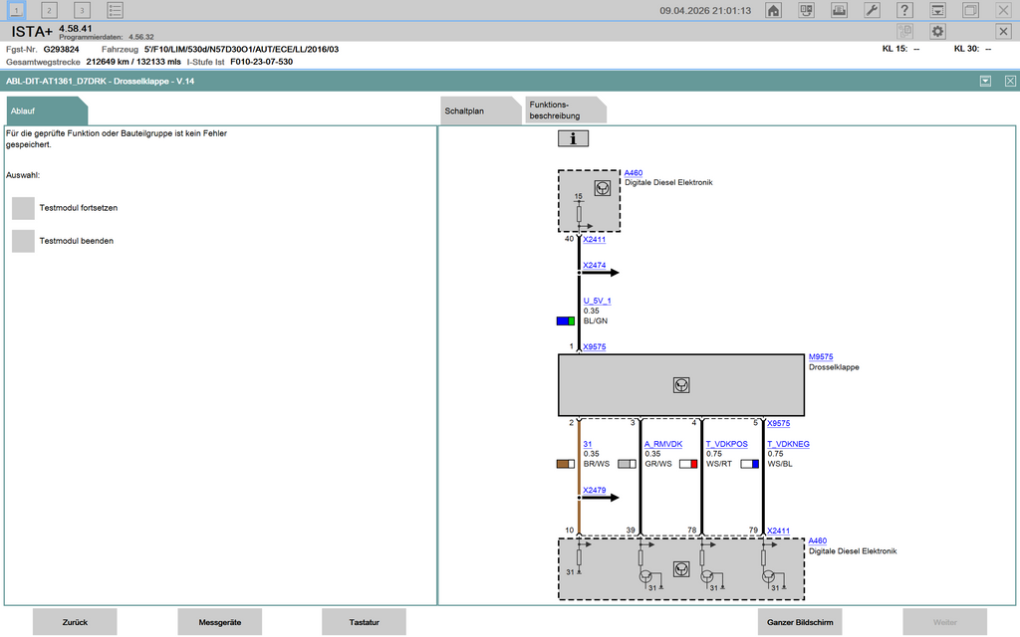1020x637 pixels.
Task: Open the help question mark icon
Action: coord(904,10)
